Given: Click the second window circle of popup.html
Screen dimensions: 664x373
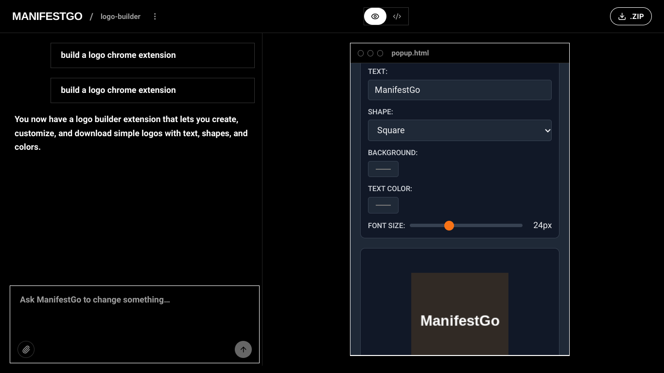Looking at the screenshot, I should tap(370, 53).
